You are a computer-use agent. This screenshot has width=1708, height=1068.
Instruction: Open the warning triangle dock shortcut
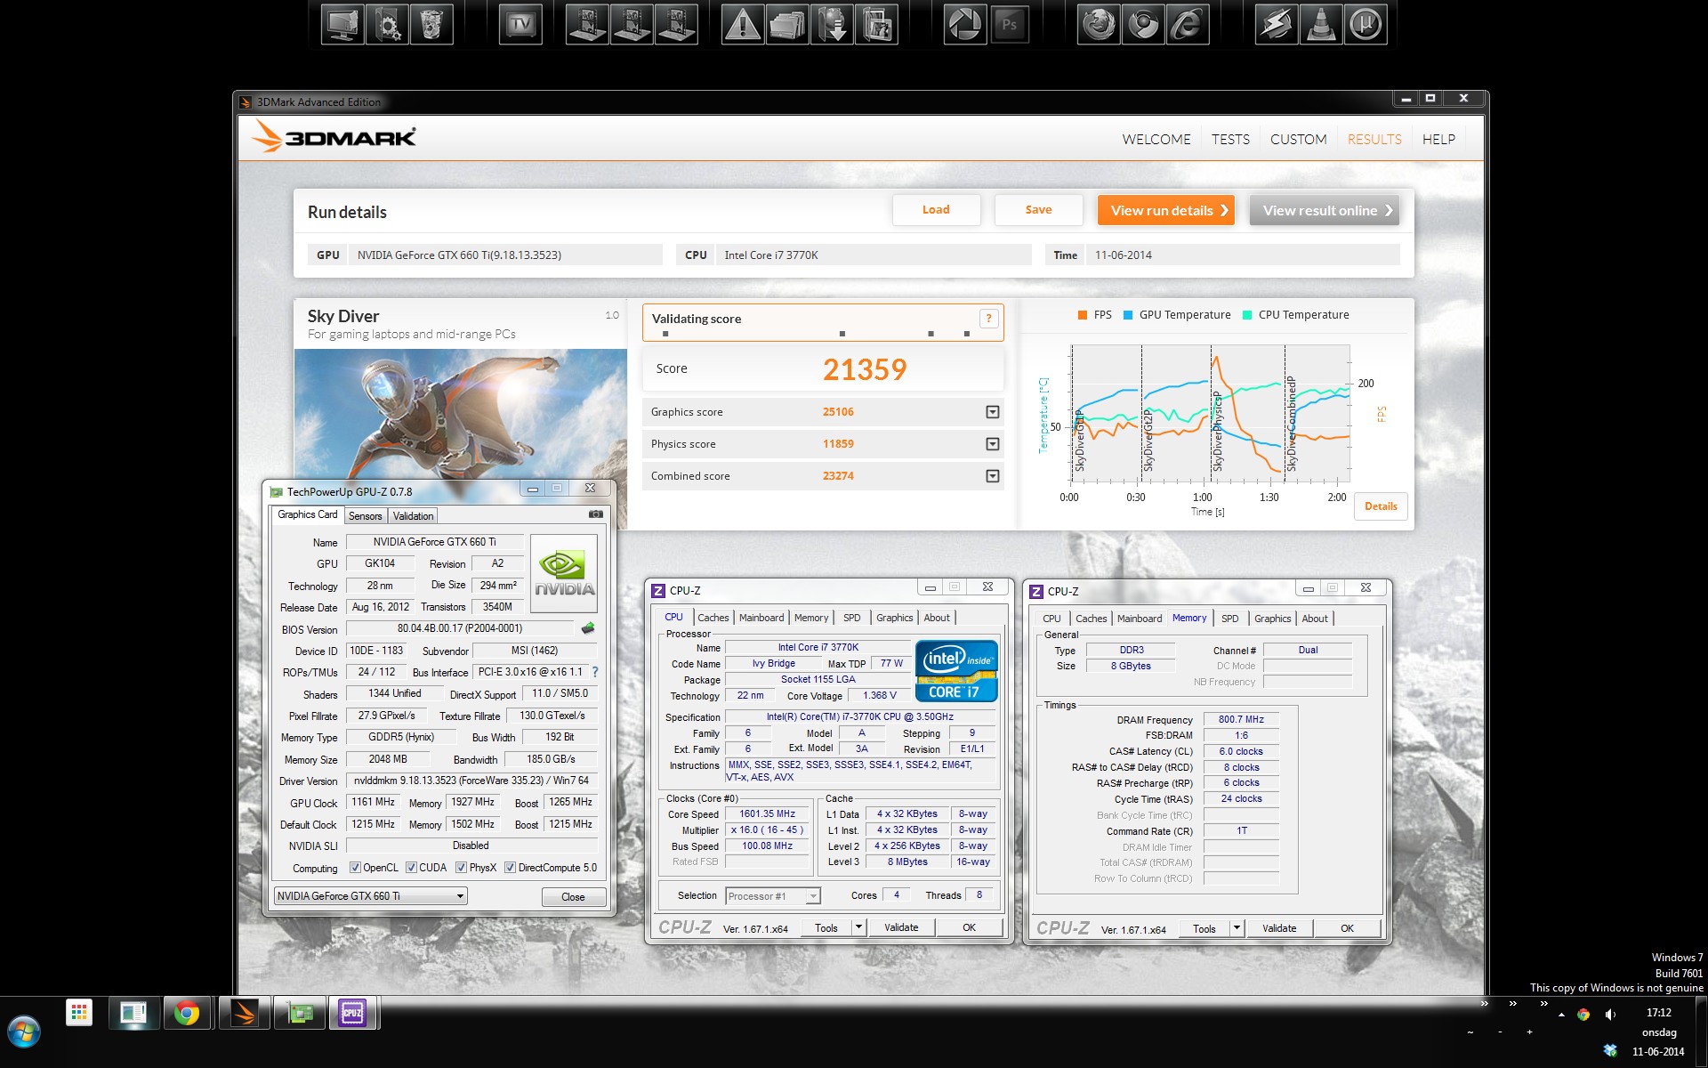[742, 24]
